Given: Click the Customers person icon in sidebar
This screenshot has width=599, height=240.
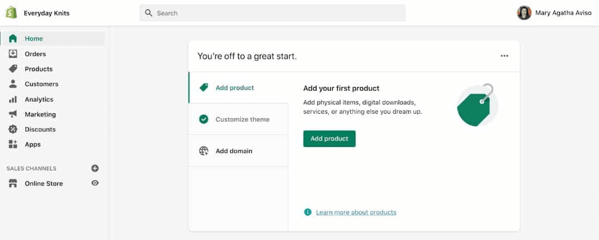Looking at the screenshot, I should click(13, 84).
